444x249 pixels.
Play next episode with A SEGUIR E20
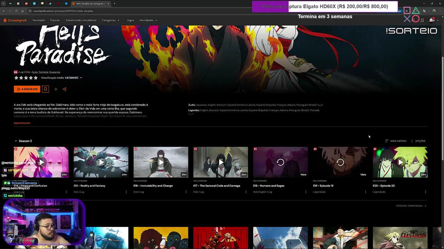tap(27, 89)
